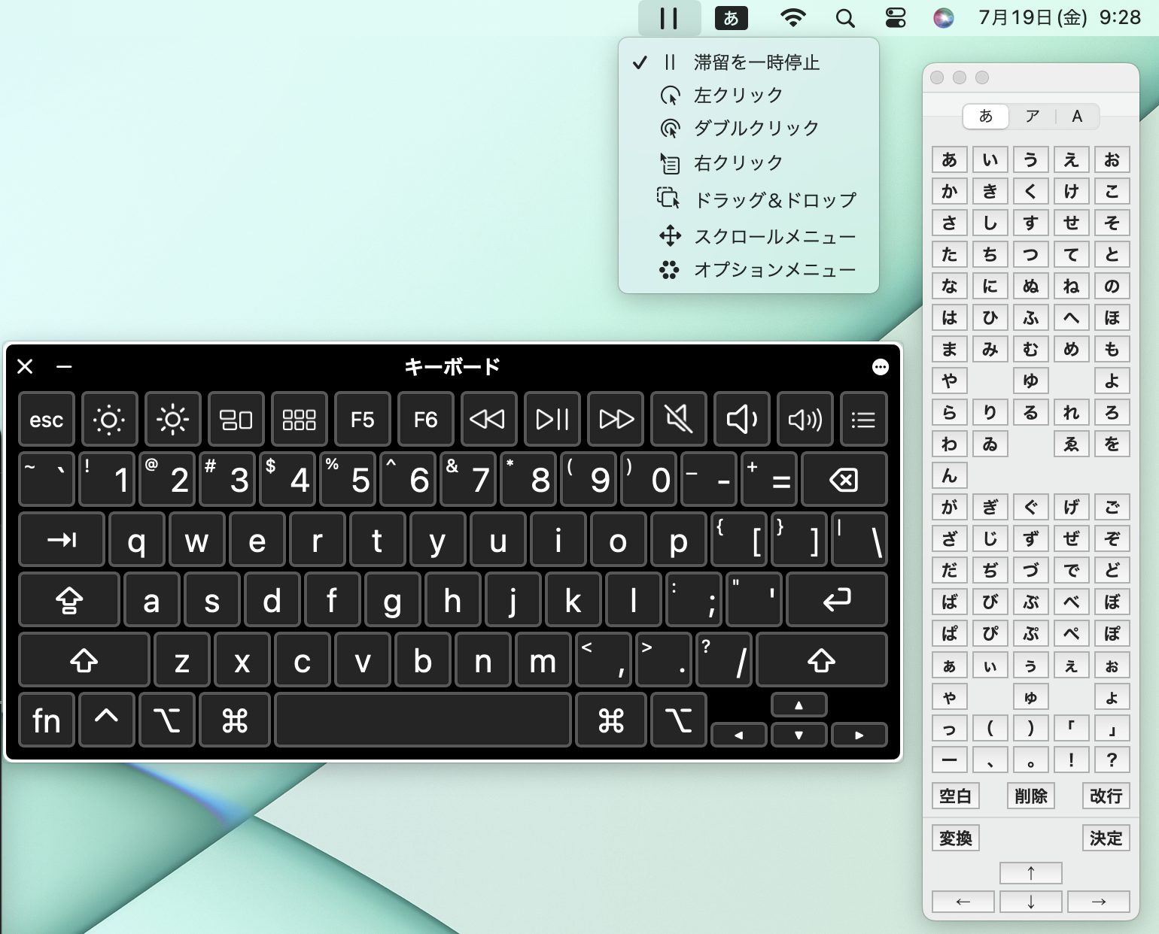
Task: Click the 改行 newline button
Action: click(x=1106, y=796)
